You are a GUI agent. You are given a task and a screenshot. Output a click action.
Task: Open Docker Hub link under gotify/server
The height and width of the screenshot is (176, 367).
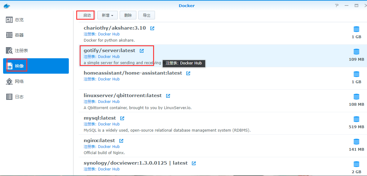108,57
